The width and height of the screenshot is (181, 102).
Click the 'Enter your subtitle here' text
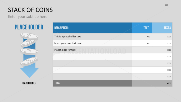(28, 16)
